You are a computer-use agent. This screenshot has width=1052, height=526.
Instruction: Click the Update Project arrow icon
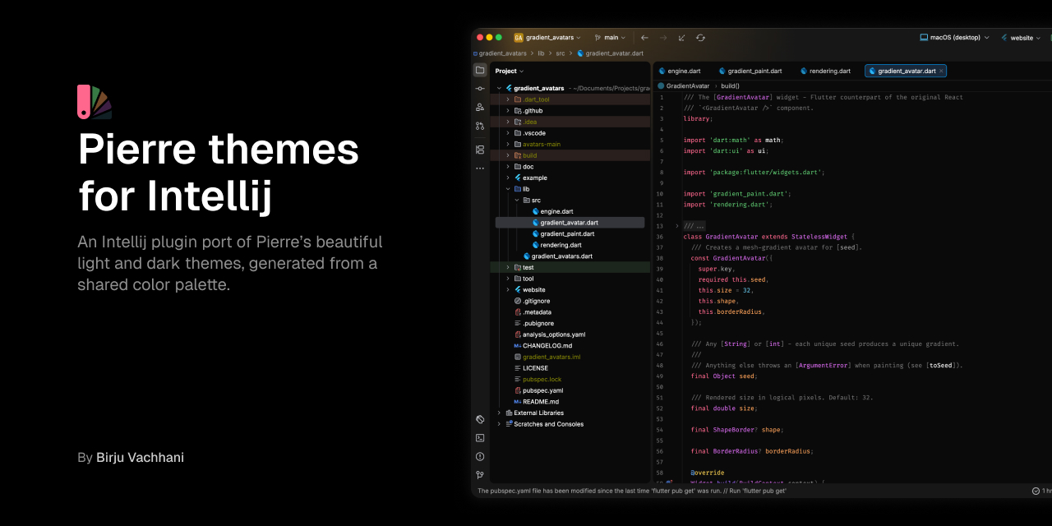click(681, 38)
